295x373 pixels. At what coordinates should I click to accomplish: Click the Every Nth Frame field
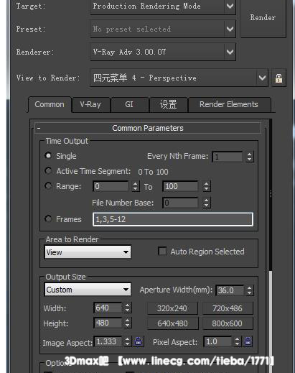coord(228,157)
